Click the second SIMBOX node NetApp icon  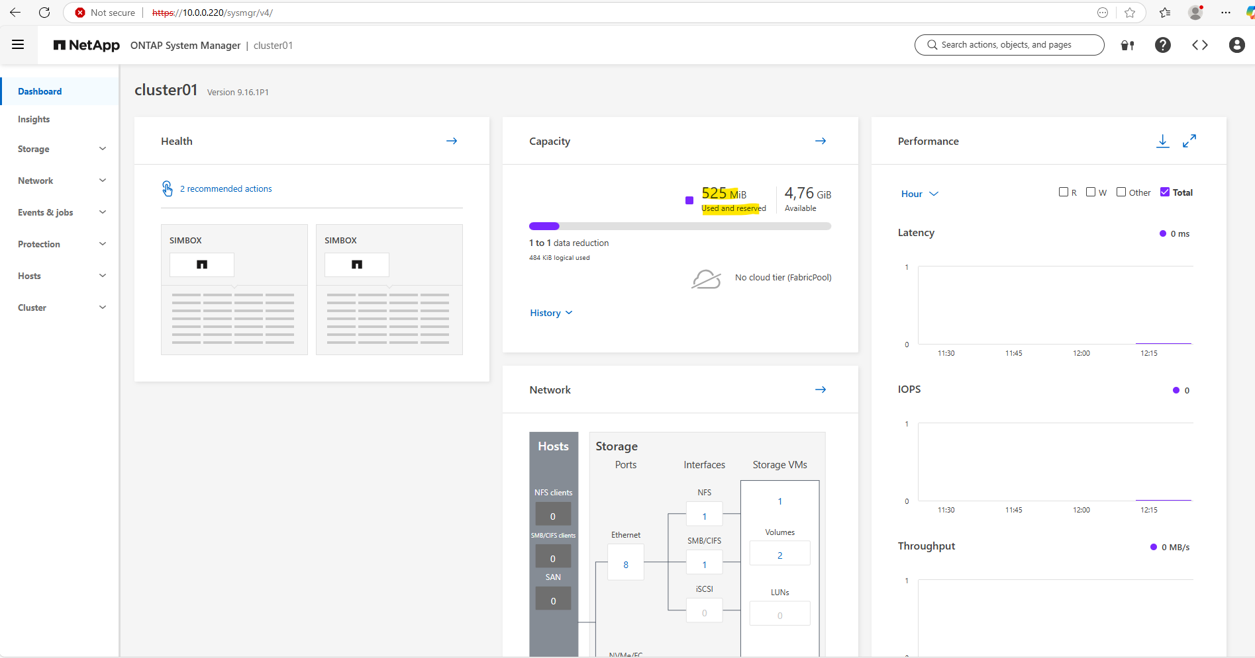(357, 265)
